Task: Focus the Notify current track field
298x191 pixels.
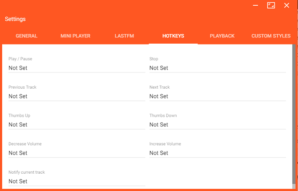Action: pyautogui.click(x=77, y=182)
